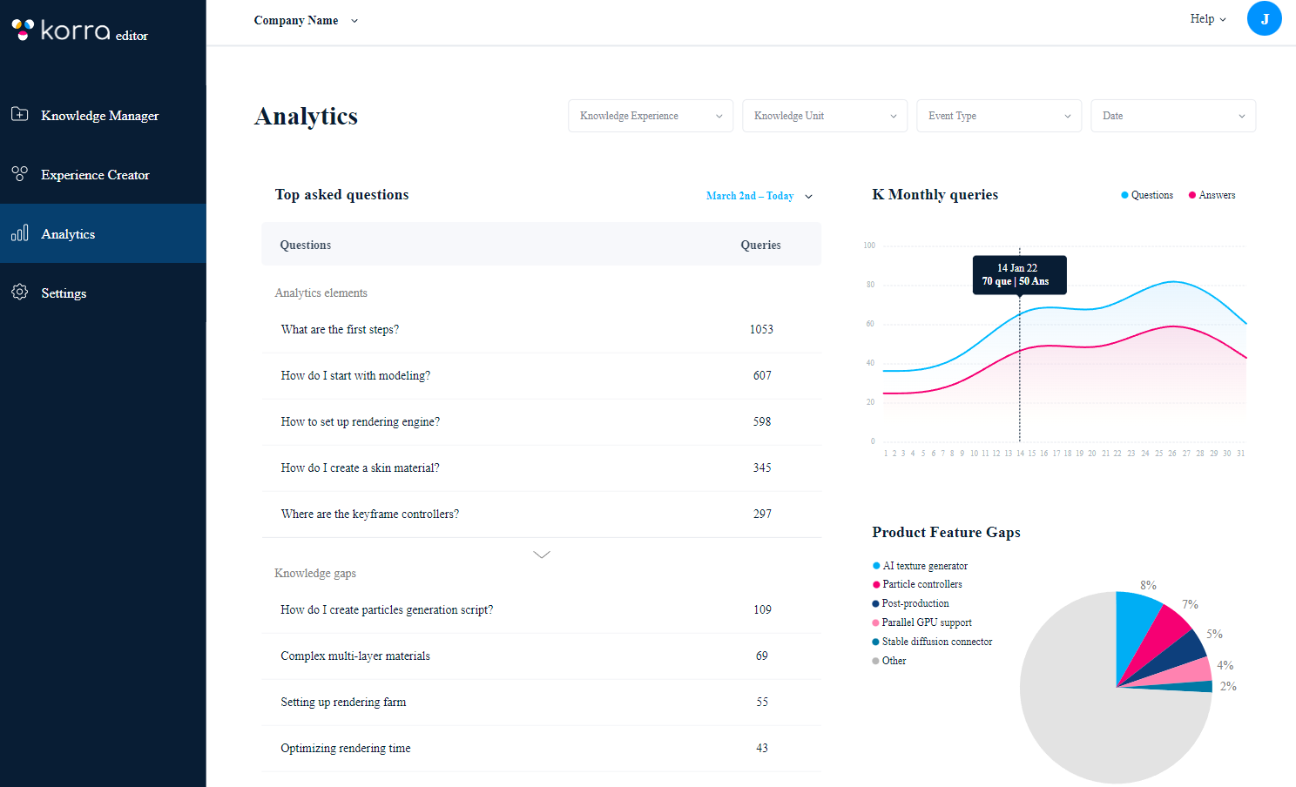Expand the Company Name dropdown
The image size is (1296, 787).
306,20
